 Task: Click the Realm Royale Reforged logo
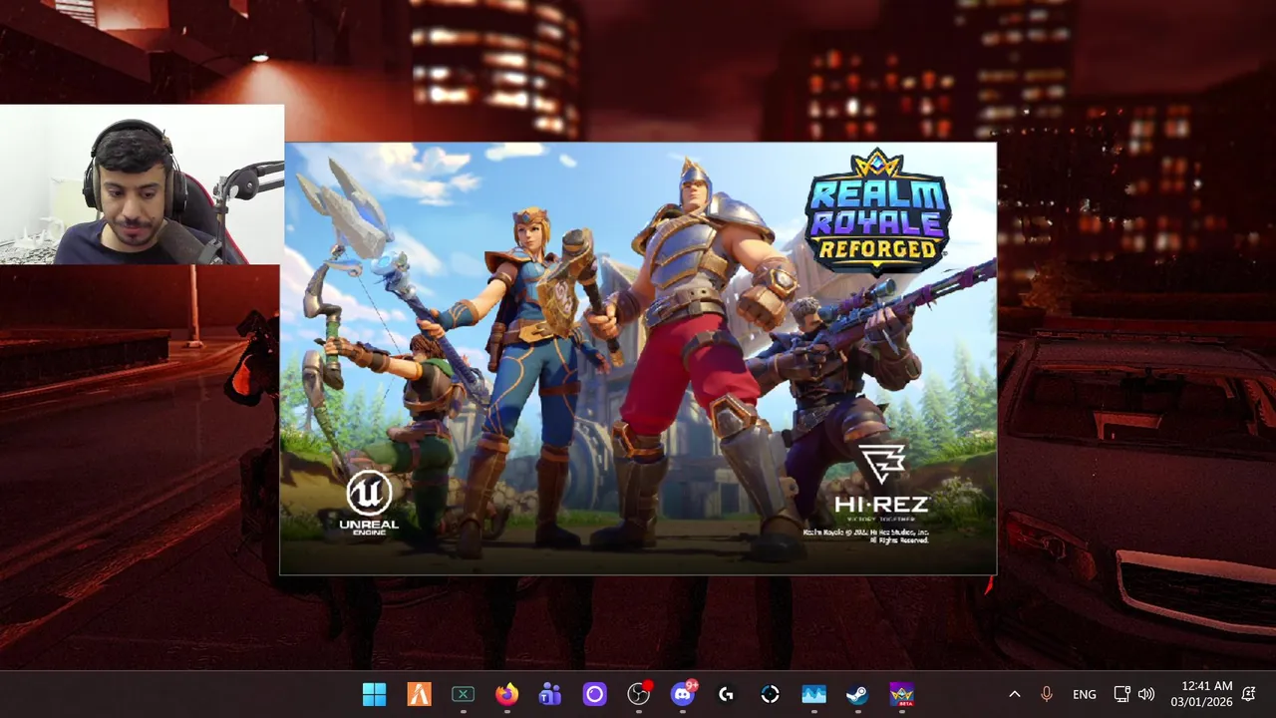[877, 211]
